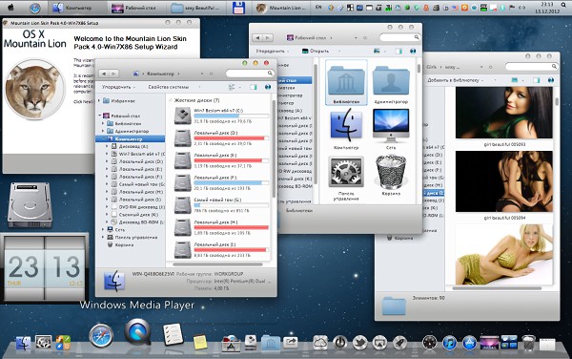Screen dimensions: 572x359
Task: Click Самый новый том (G:) capacity bar
Action: pos(231,205)
